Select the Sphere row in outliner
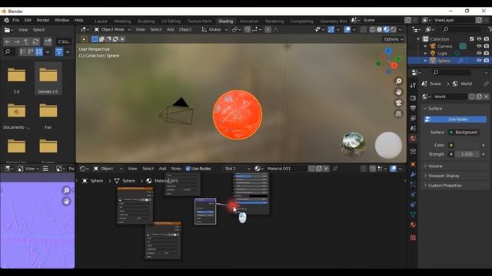This screenshot has width=492, height=276. [449, 61]
